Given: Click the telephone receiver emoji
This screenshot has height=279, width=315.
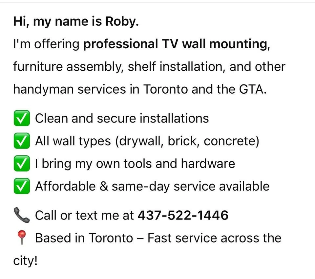Looking at the screenshot, I should 22,215.
